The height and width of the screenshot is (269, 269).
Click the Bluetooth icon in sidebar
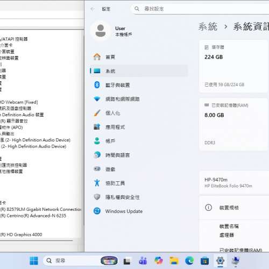[x=97, y=84]
